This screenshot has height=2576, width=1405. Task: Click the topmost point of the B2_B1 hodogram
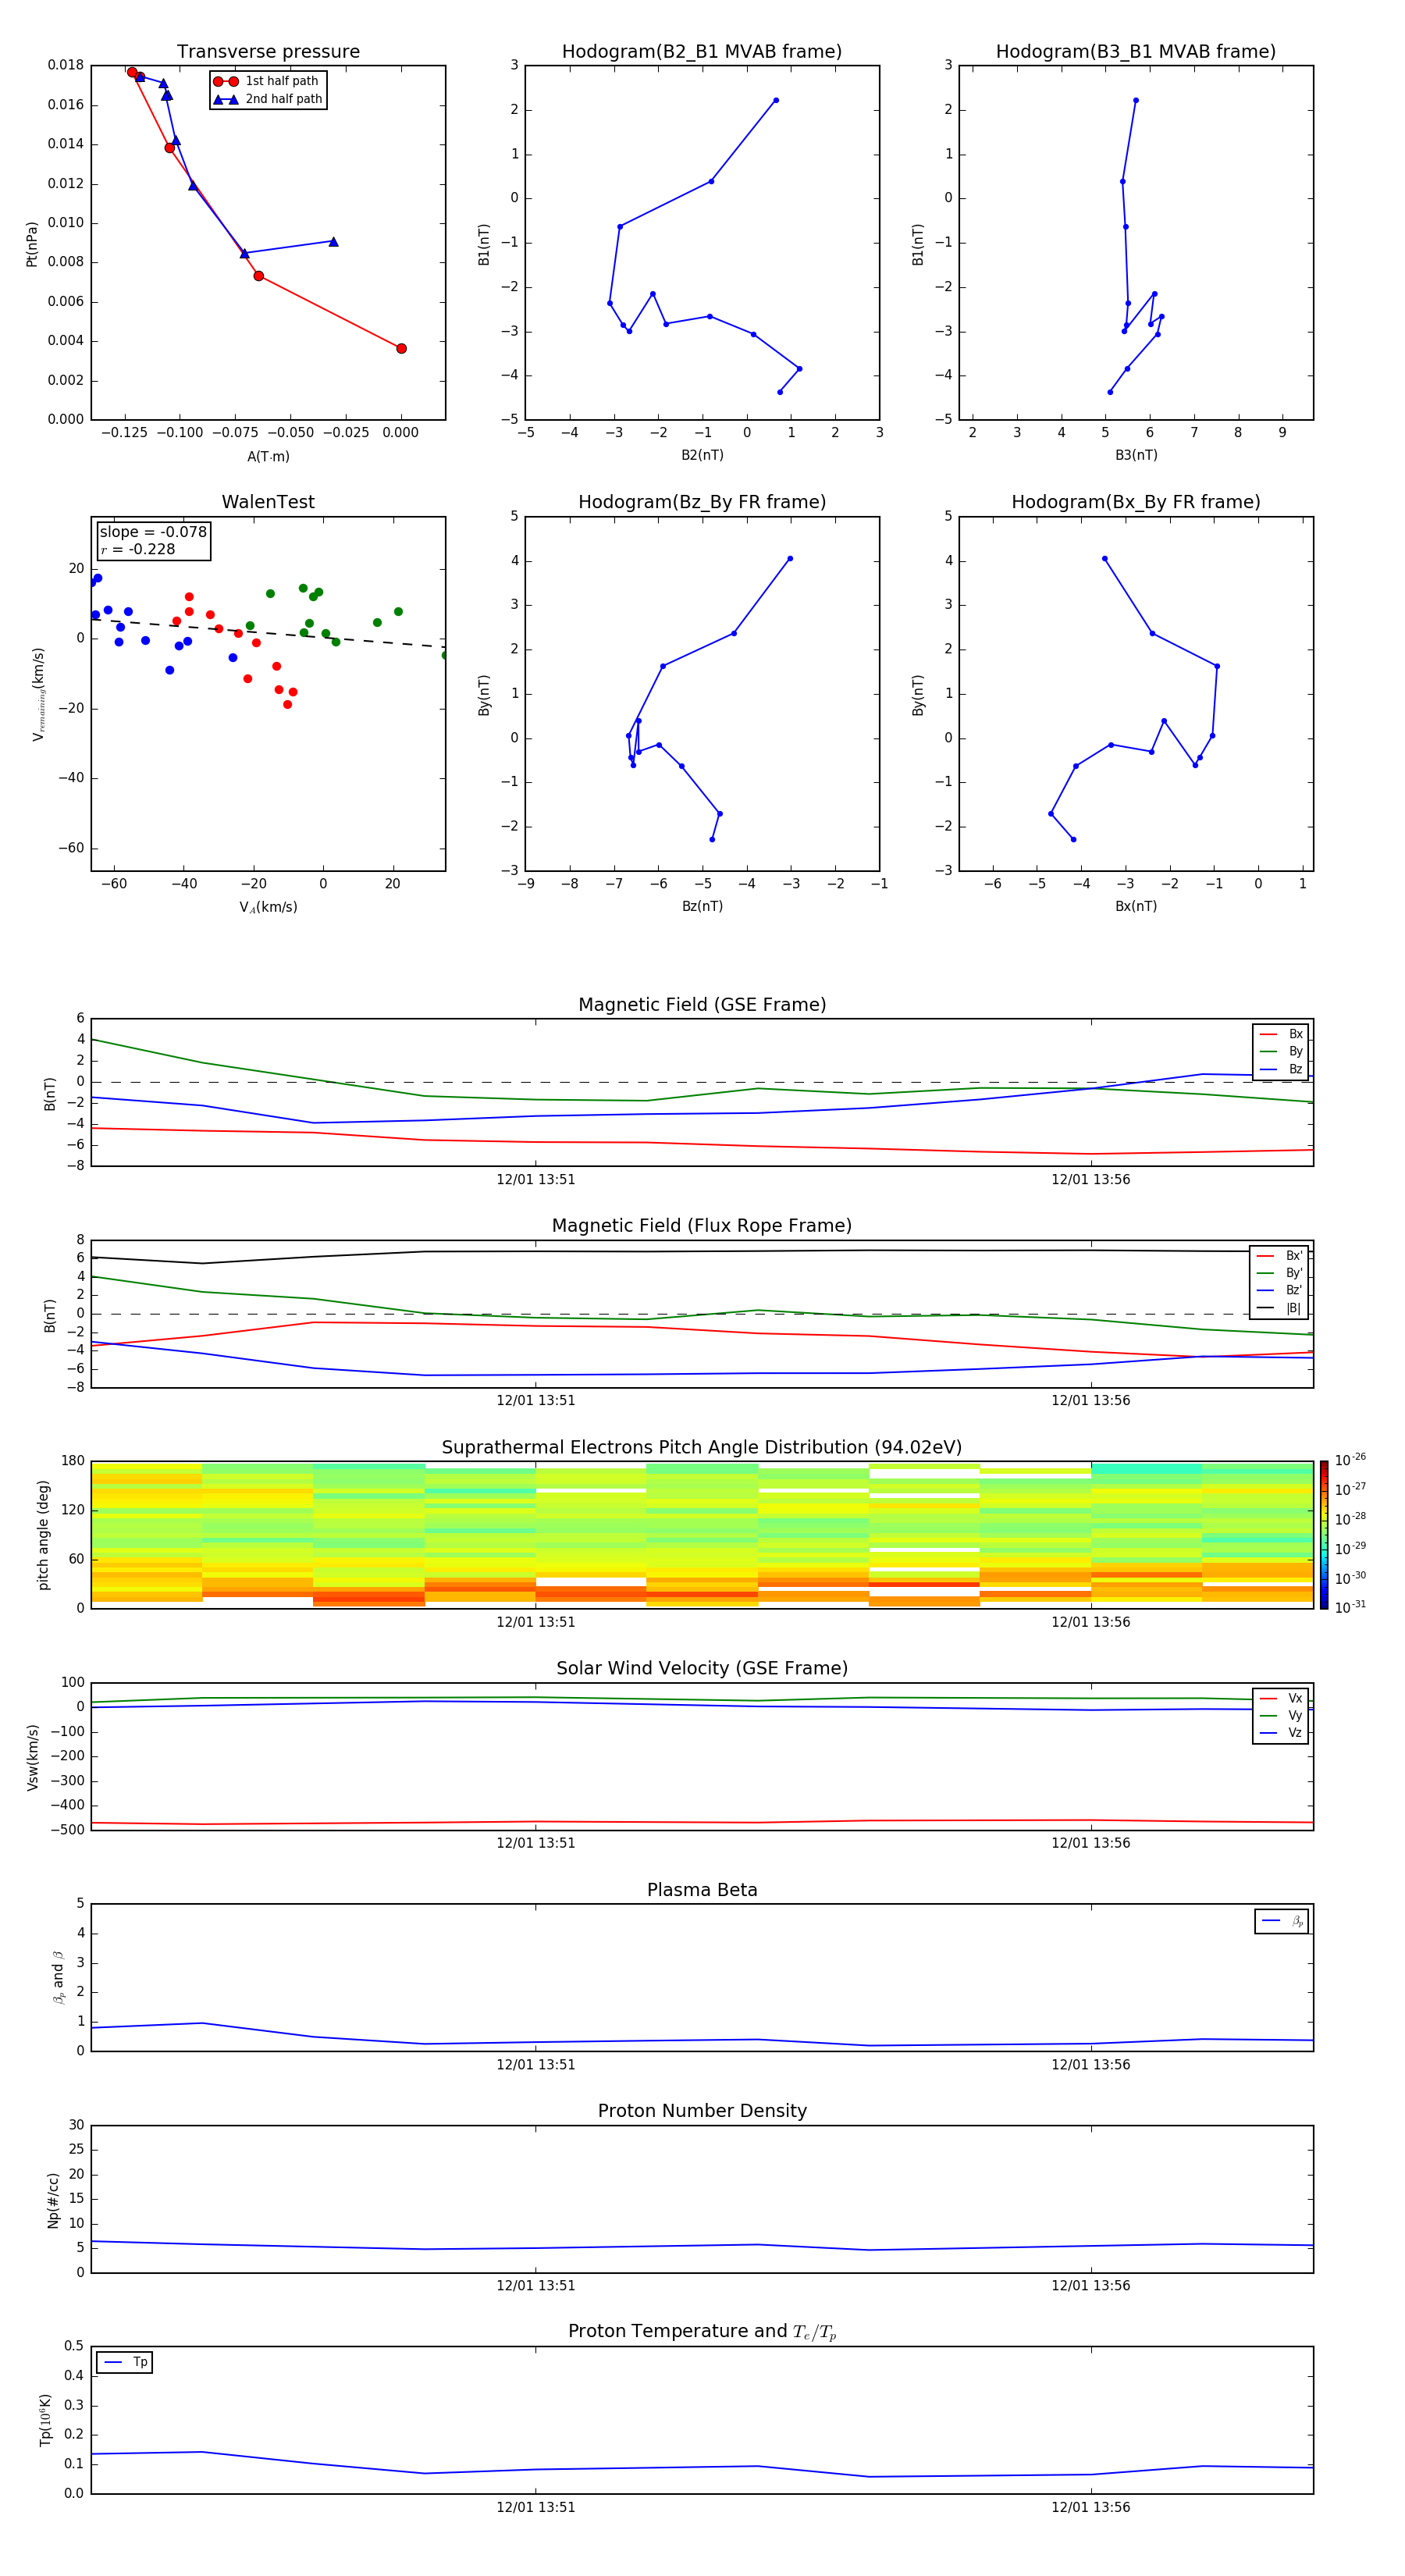tap(776, 100)
